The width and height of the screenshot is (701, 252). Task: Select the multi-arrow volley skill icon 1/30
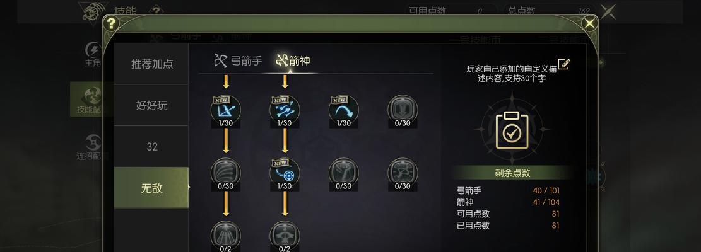pos(285,110)
